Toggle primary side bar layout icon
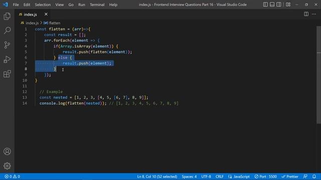 tap(265, 4)
